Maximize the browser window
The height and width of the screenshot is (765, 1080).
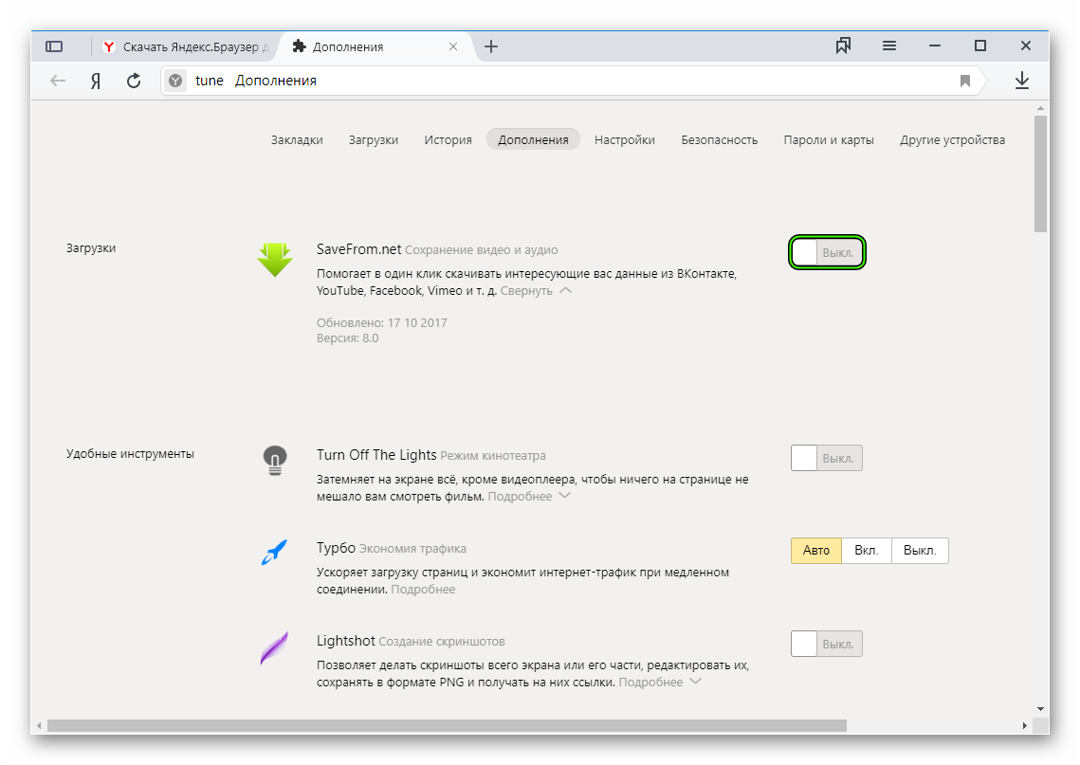[x=980, y=46]
